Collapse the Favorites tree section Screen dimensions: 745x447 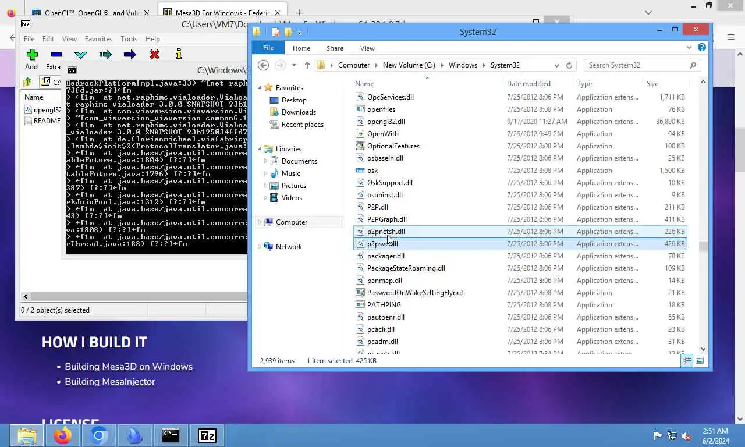pyautogui.click(x=260, y=87)
